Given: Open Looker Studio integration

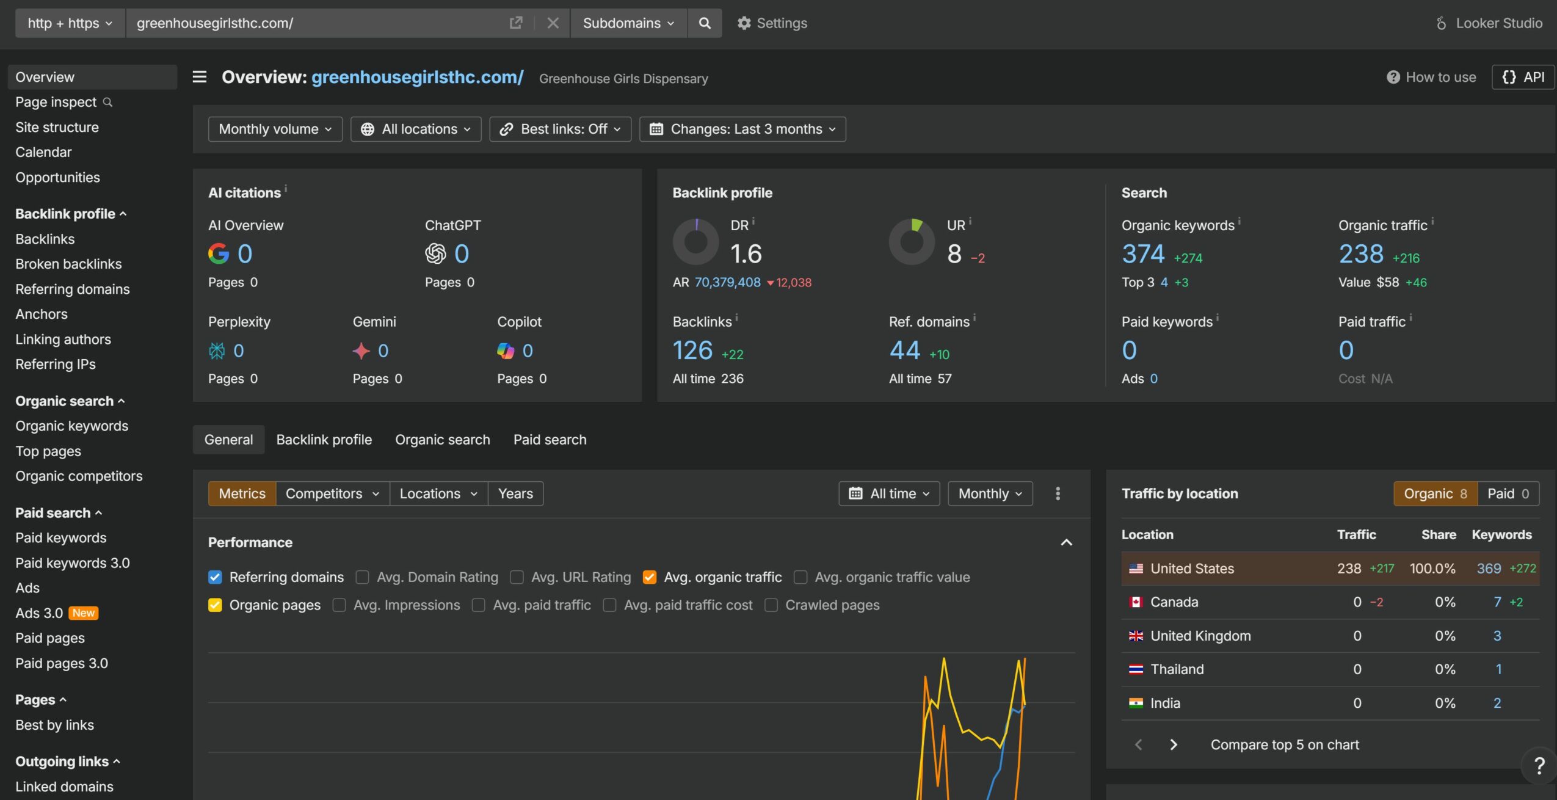Looking at the screenshot, I should coord(1489,23).
